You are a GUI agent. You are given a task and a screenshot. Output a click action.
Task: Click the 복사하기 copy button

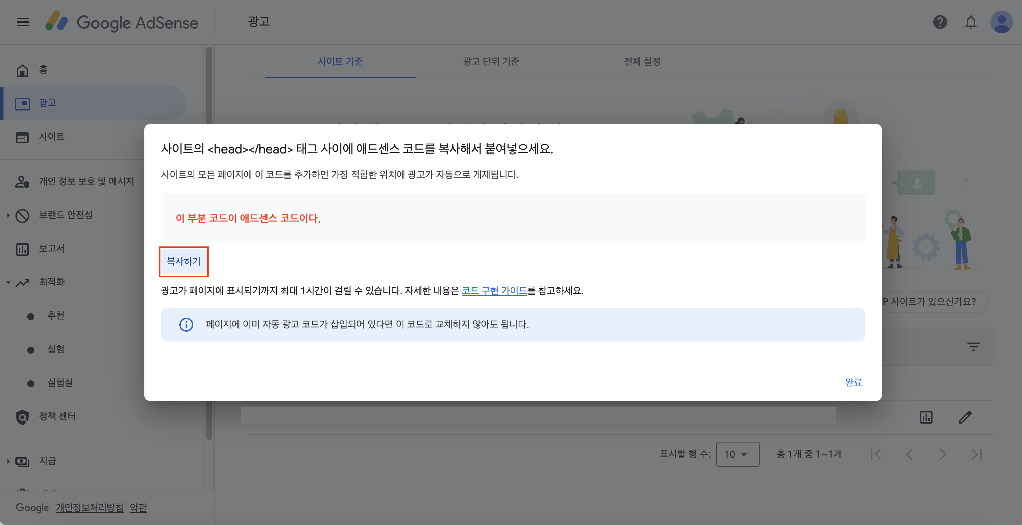183,261
